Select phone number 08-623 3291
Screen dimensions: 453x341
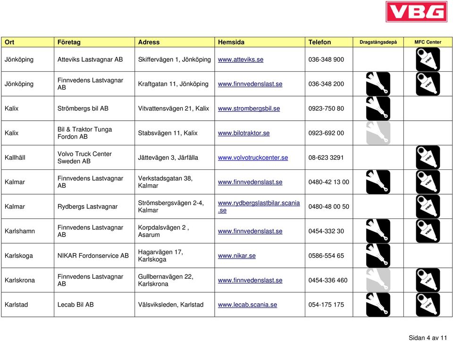326,158
